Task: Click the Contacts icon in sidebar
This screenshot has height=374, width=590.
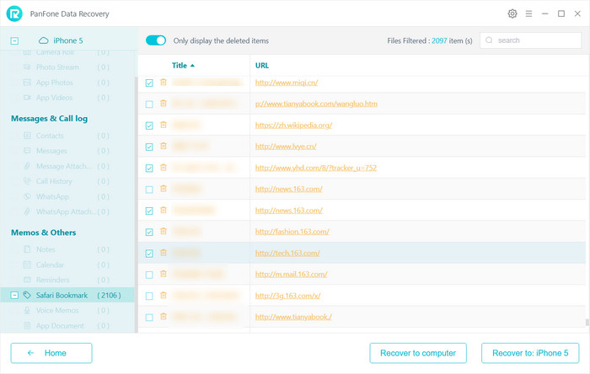Action: [27, 136]
